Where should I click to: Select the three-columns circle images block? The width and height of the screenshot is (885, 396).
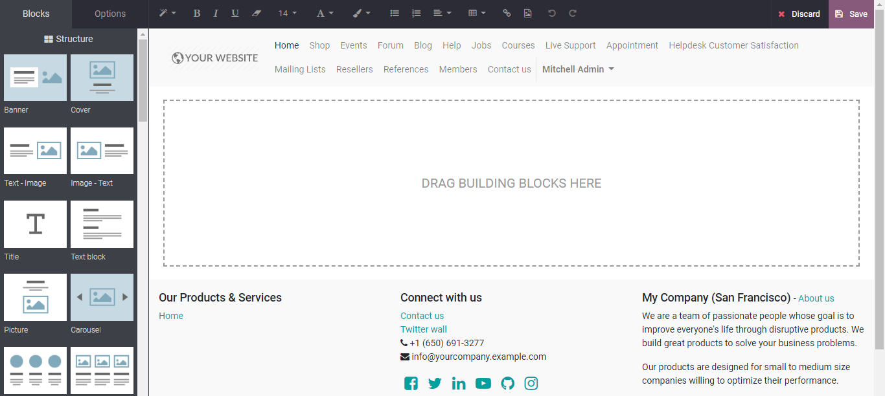[35, 370]
